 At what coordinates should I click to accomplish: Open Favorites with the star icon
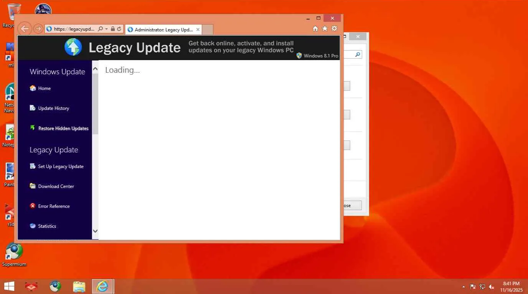point(325,29)
